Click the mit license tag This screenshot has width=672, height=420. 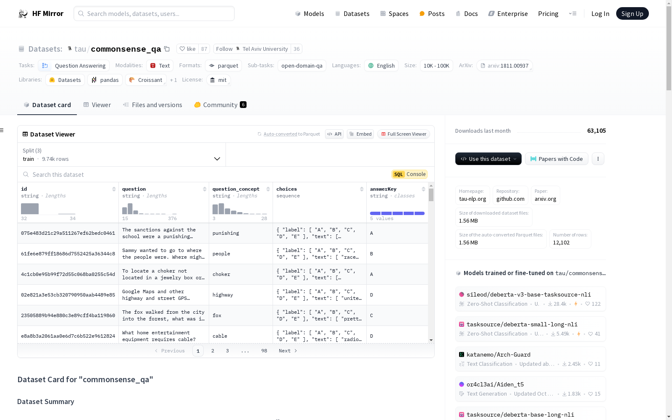pos(218,80)
